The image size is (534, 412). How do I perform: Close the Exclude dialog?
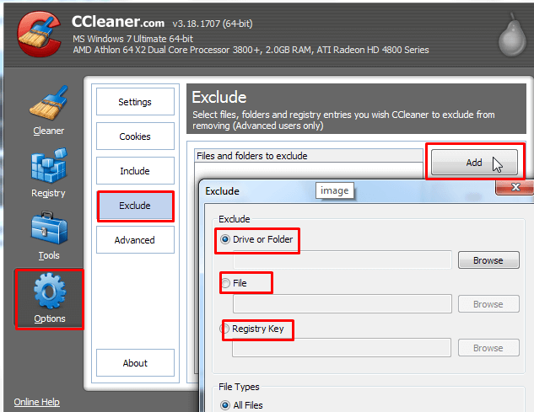[515, 187]
